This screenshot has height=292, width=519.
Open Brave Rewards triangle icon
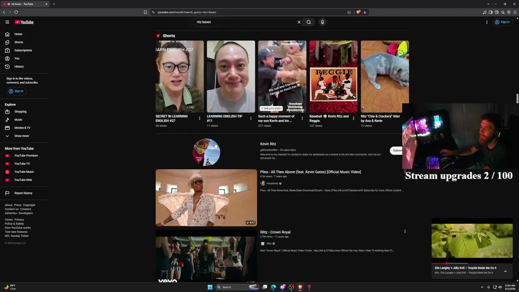(365, 12)
